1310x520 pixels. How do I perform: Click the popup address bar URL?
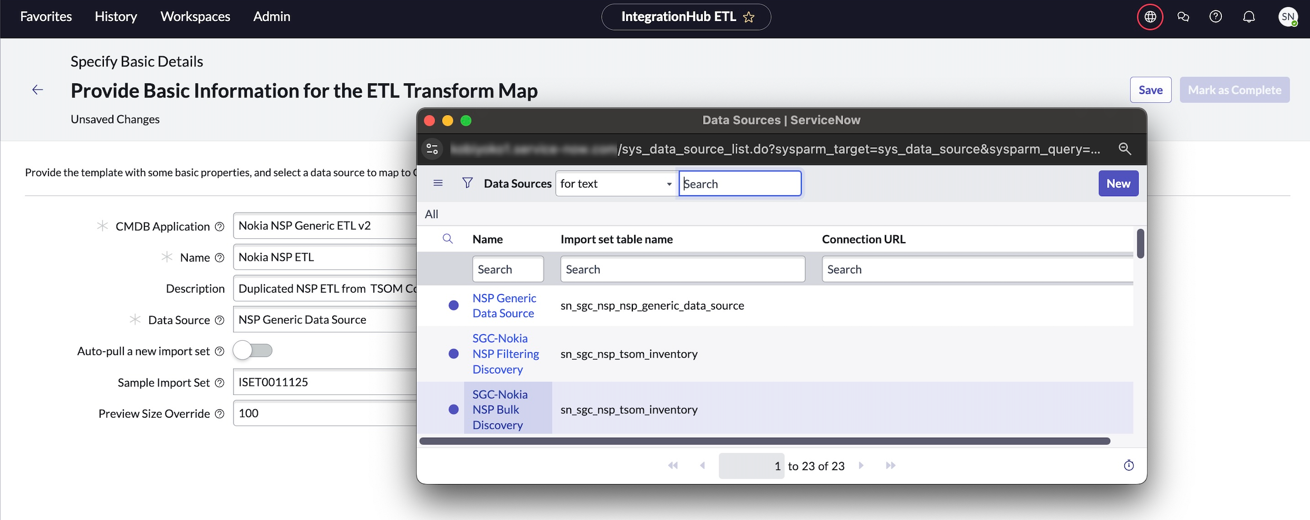pos(775,149)
